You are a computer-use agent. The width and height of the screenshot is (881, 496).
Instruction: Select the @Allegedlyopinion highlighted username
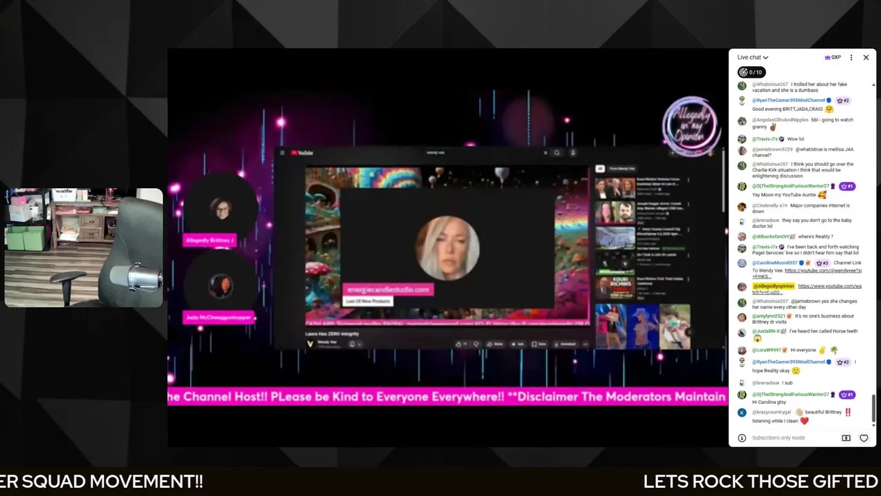click(774, 286)
